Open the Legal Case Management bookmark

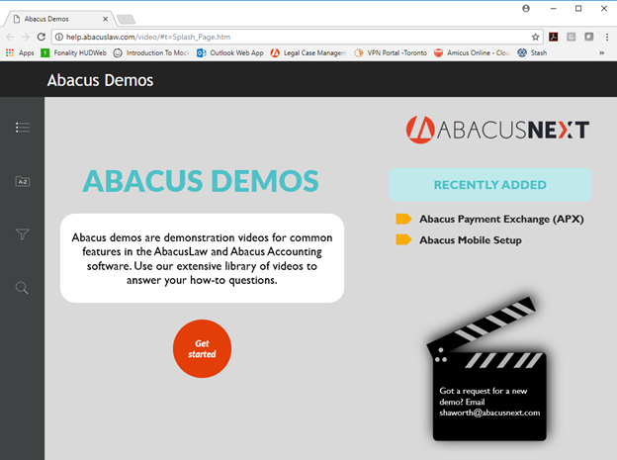[x=308, y=52]
